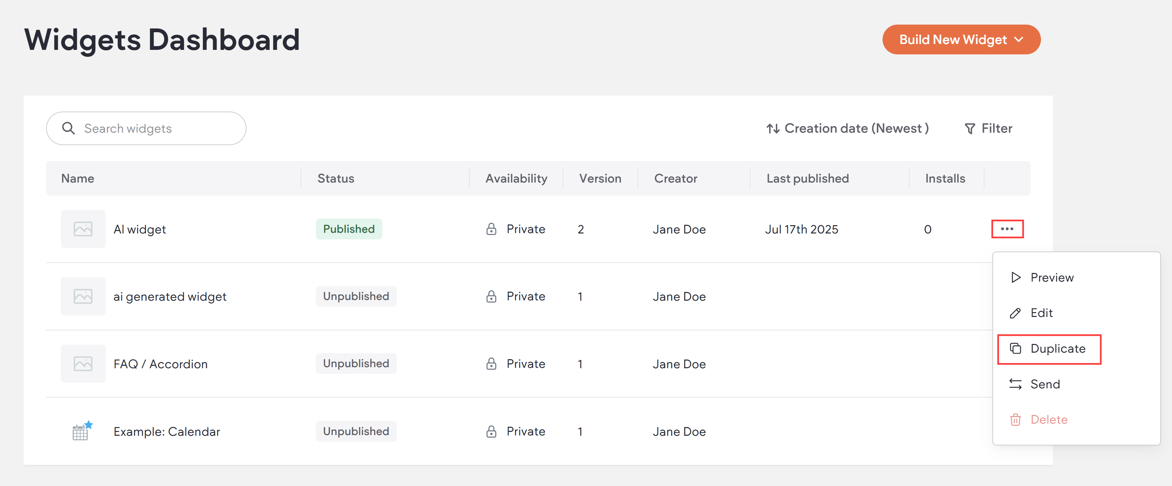The width and height of the screenshot is (1172, 486).
Task: Open the ai generated widget name link
Action: click(170, 297)
